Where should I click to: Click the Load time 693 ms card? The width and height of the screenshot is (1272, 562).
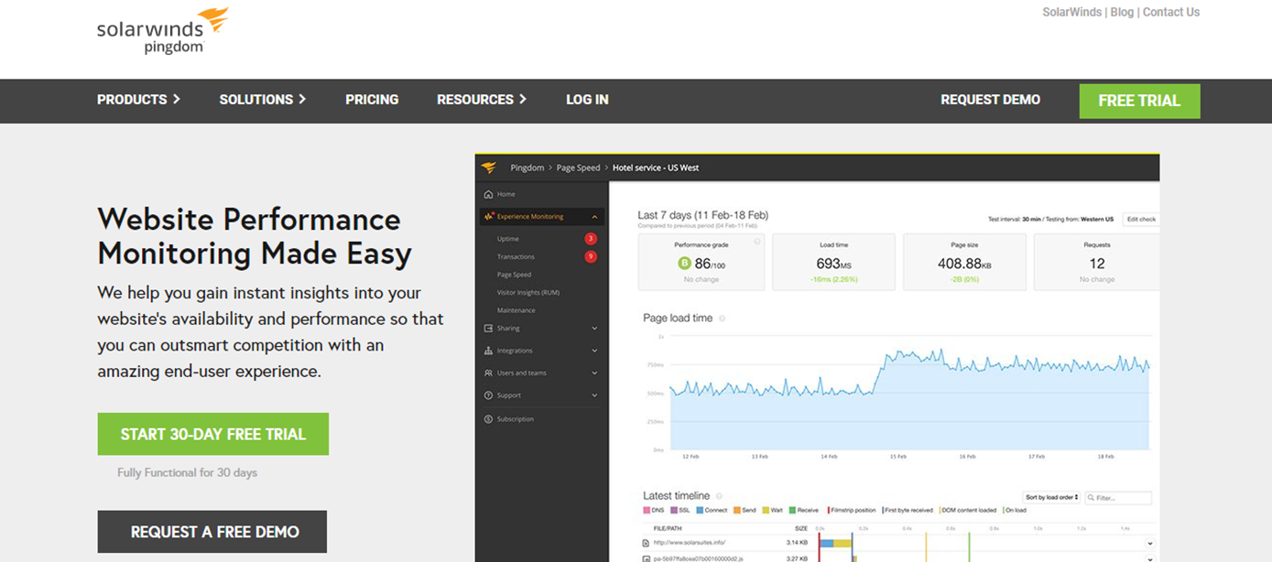point(834,264)
